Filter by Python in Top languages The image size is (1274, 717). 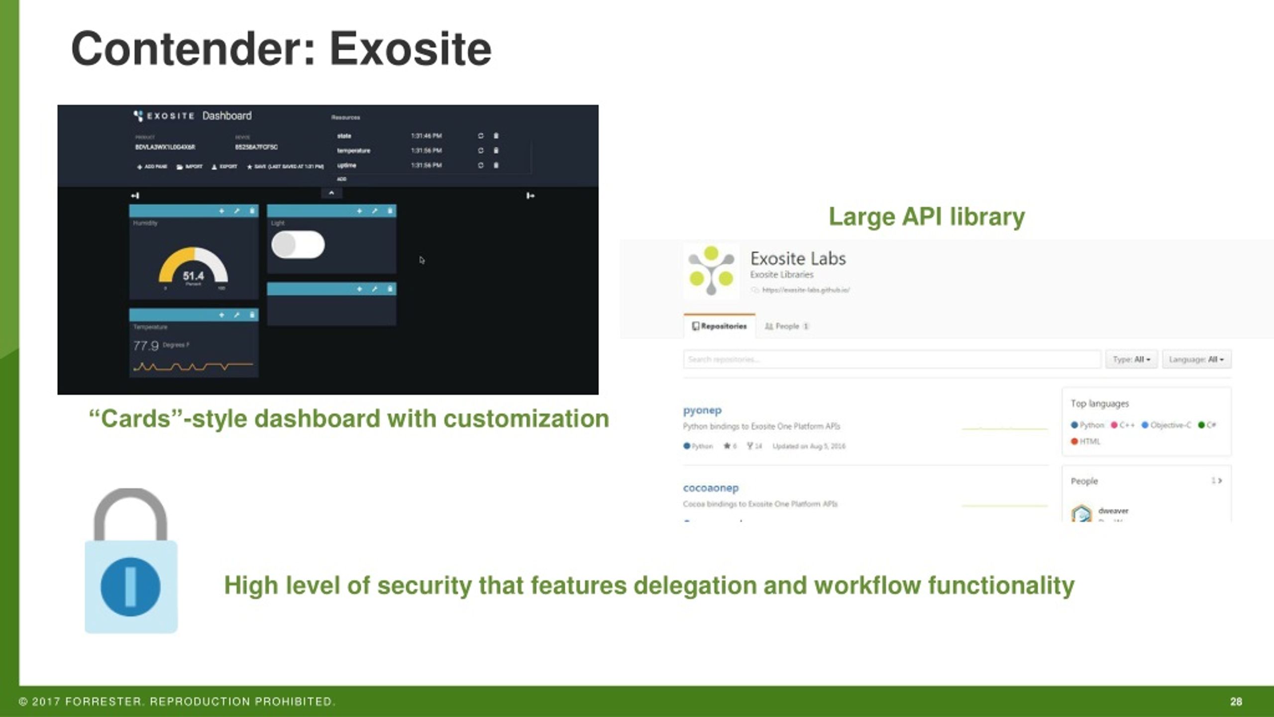click(x=1087, y=425)
